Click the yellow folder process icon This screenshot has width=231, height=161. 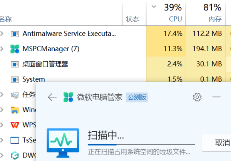15,110
